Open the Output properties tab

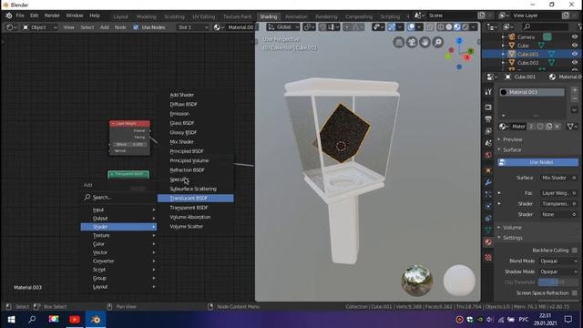(488, 119)
